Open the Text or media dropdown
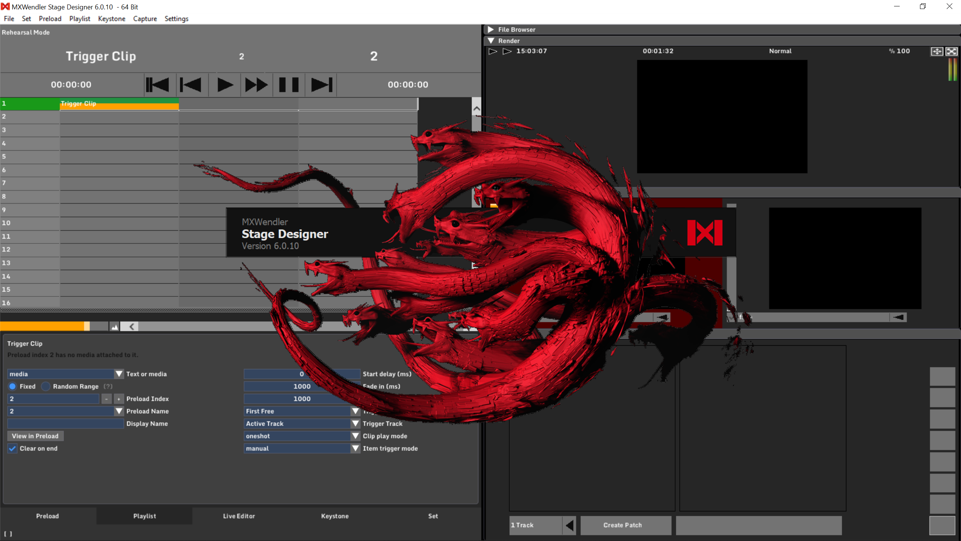 pos(119,374)
